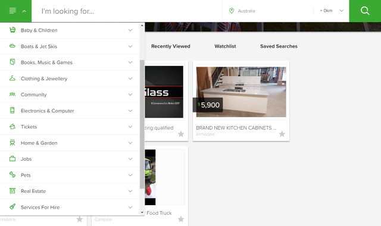381x226 pixels.
Task: Click the Clothing & Jewellery hanger icon
Action: (13, 78)
